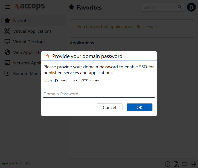The height and width of the screenshot is (168, 198).
Task: Click the OK button
Action: (140, 107)
